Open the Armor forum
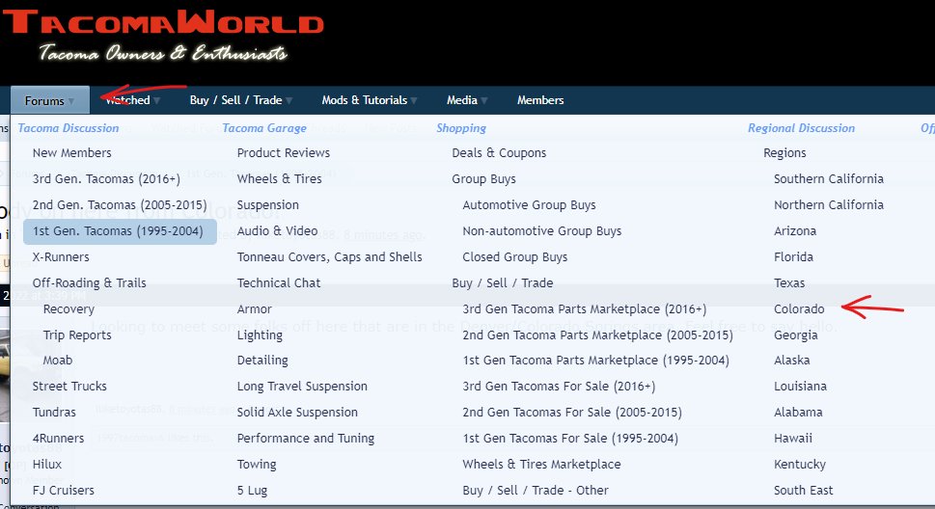935x509 pixels. [x=254, y=309]
